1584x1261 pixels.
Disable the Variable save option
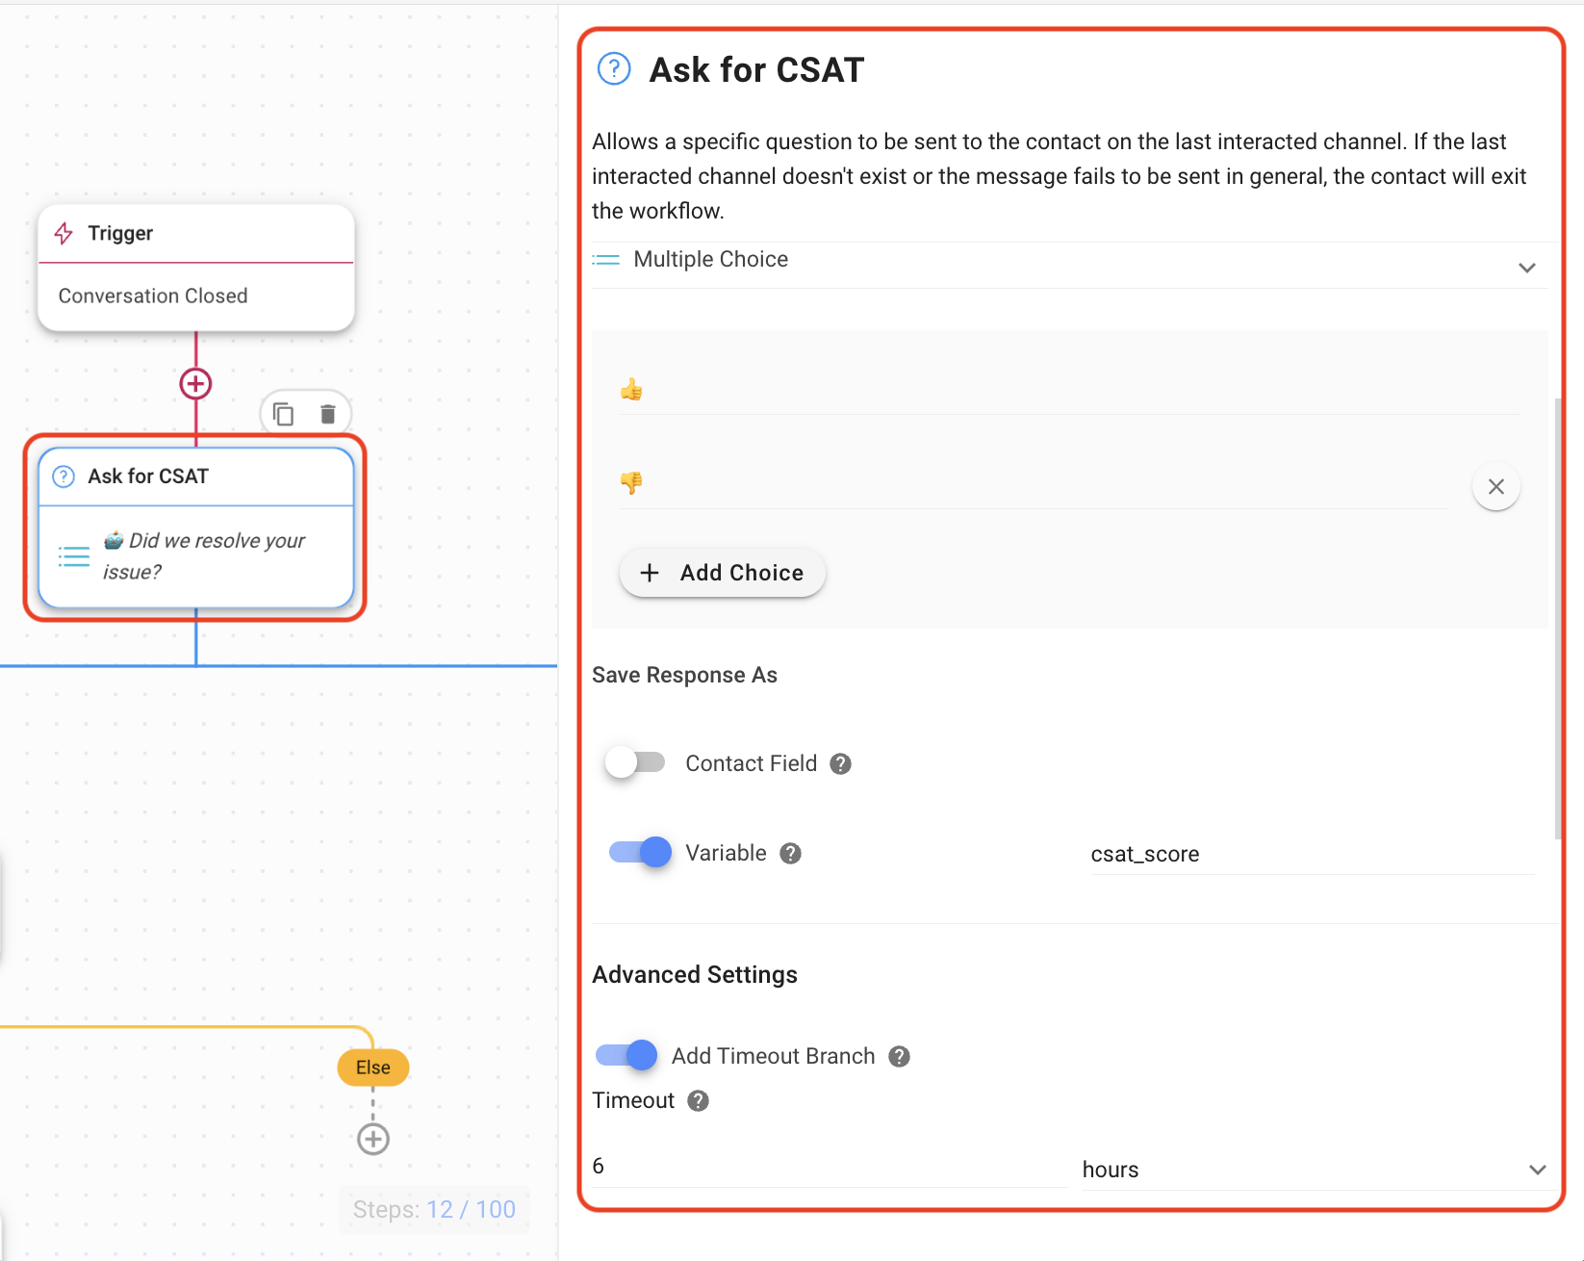[x=638, y=852]
